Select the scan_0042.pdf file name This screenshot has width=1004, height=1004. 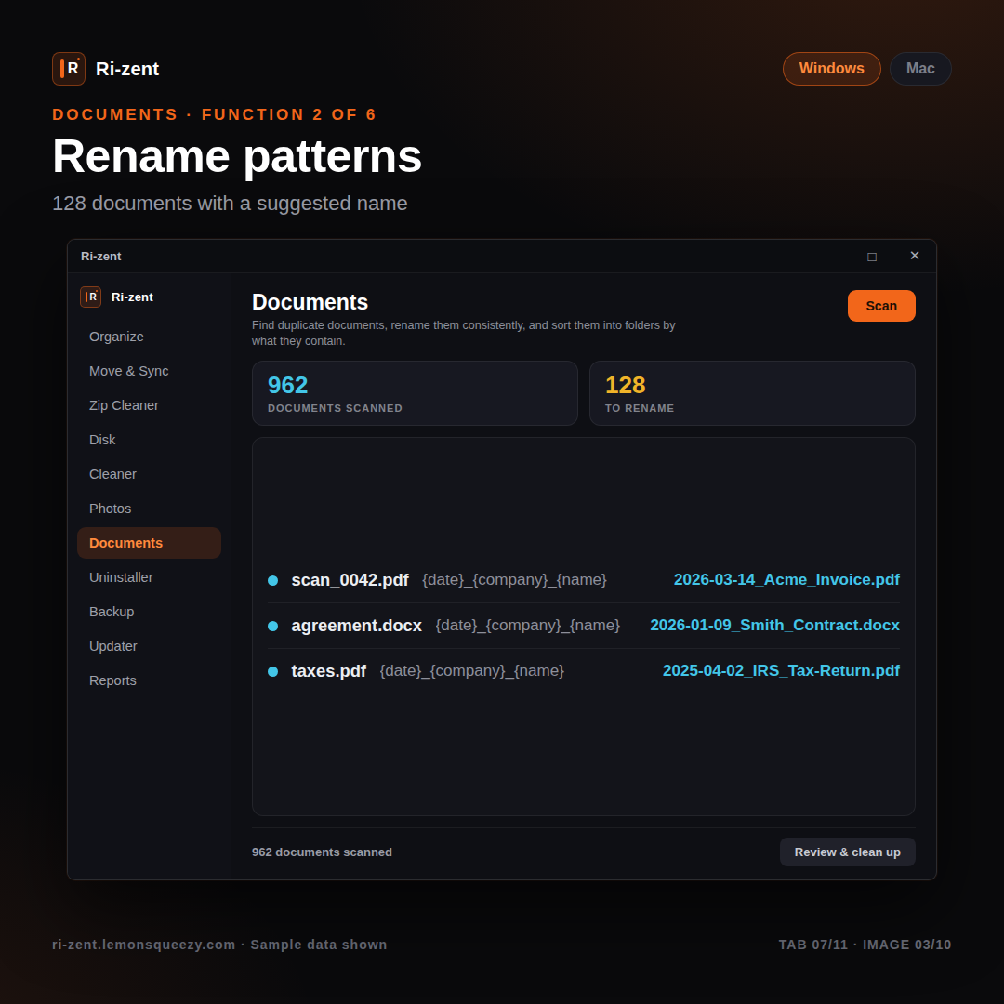(x=350, y=580)
